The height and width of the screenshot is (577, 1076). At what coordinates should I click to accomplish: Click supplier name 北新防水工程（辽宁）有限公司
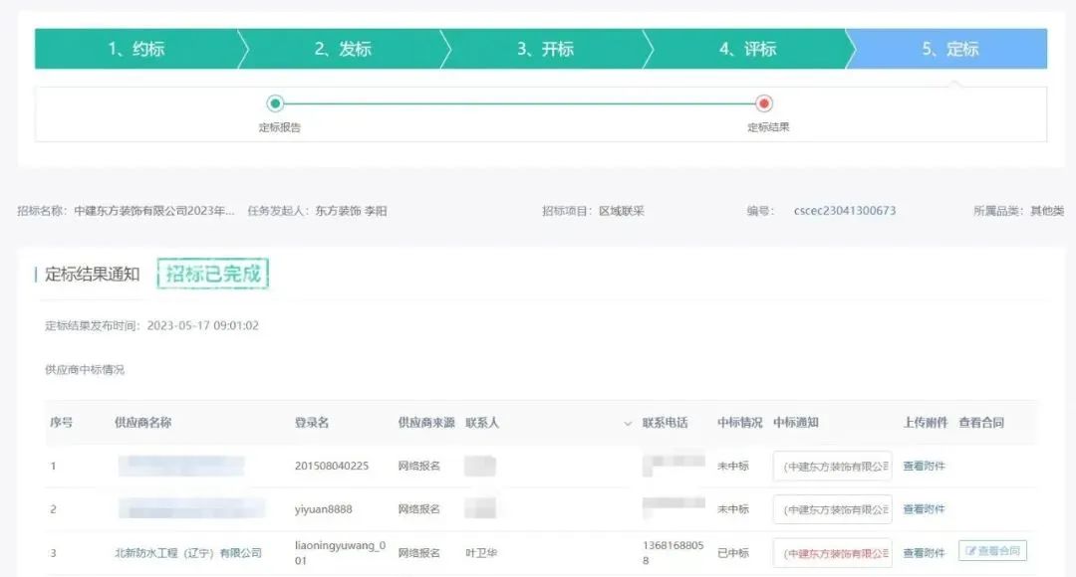click(x=188, y=552)
